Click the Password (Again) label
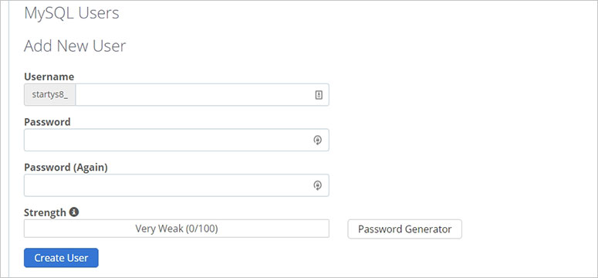 click(66, 168)
